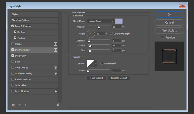
Task: Enable the Outer Glow checkbox
Action: [x=13, y=85]
